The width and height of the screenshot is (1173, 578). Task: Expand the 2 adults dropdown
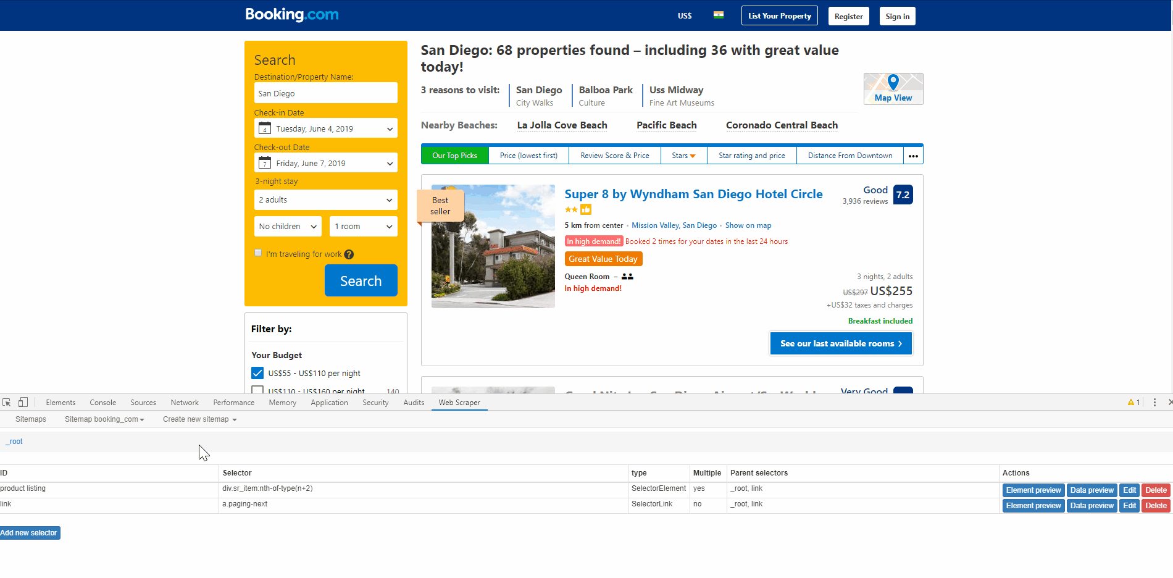click(x=326, y=200)
